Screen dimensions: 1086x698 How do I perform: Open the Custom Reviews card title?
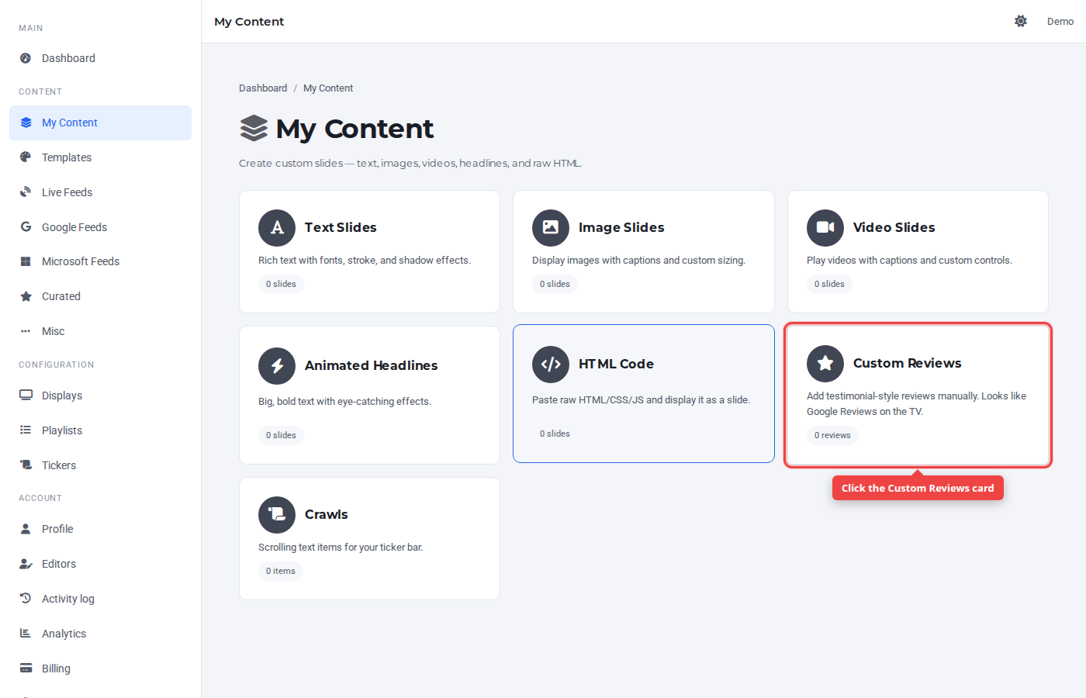pyautogui.click(x=907, y=363)
